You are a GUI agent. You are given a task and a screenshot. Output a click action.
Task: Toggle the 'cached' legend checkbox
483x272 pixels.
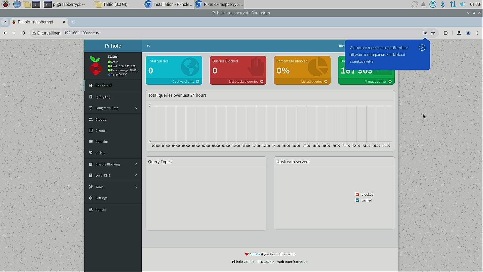click(x=357, y=200)
